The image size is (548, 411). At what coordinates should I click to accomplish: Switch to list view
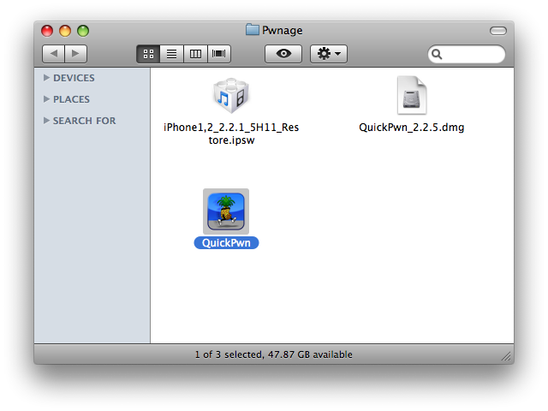coord(171,54)
